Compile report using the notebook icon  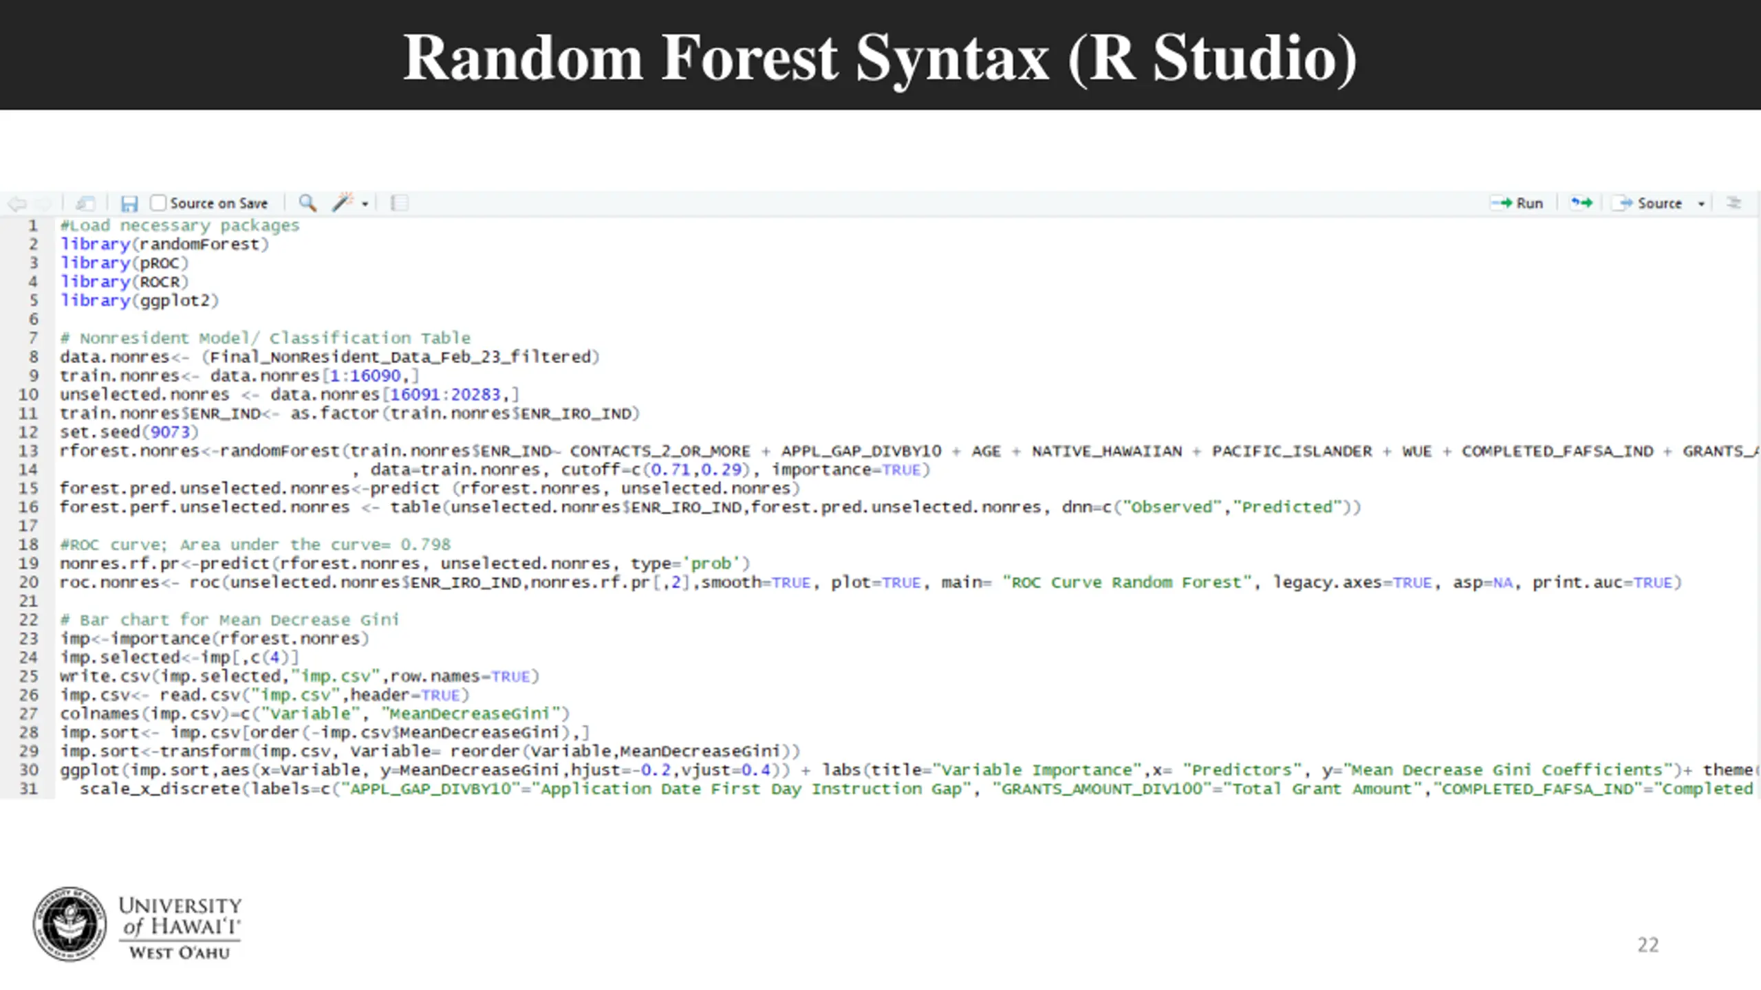coord(400,203)
